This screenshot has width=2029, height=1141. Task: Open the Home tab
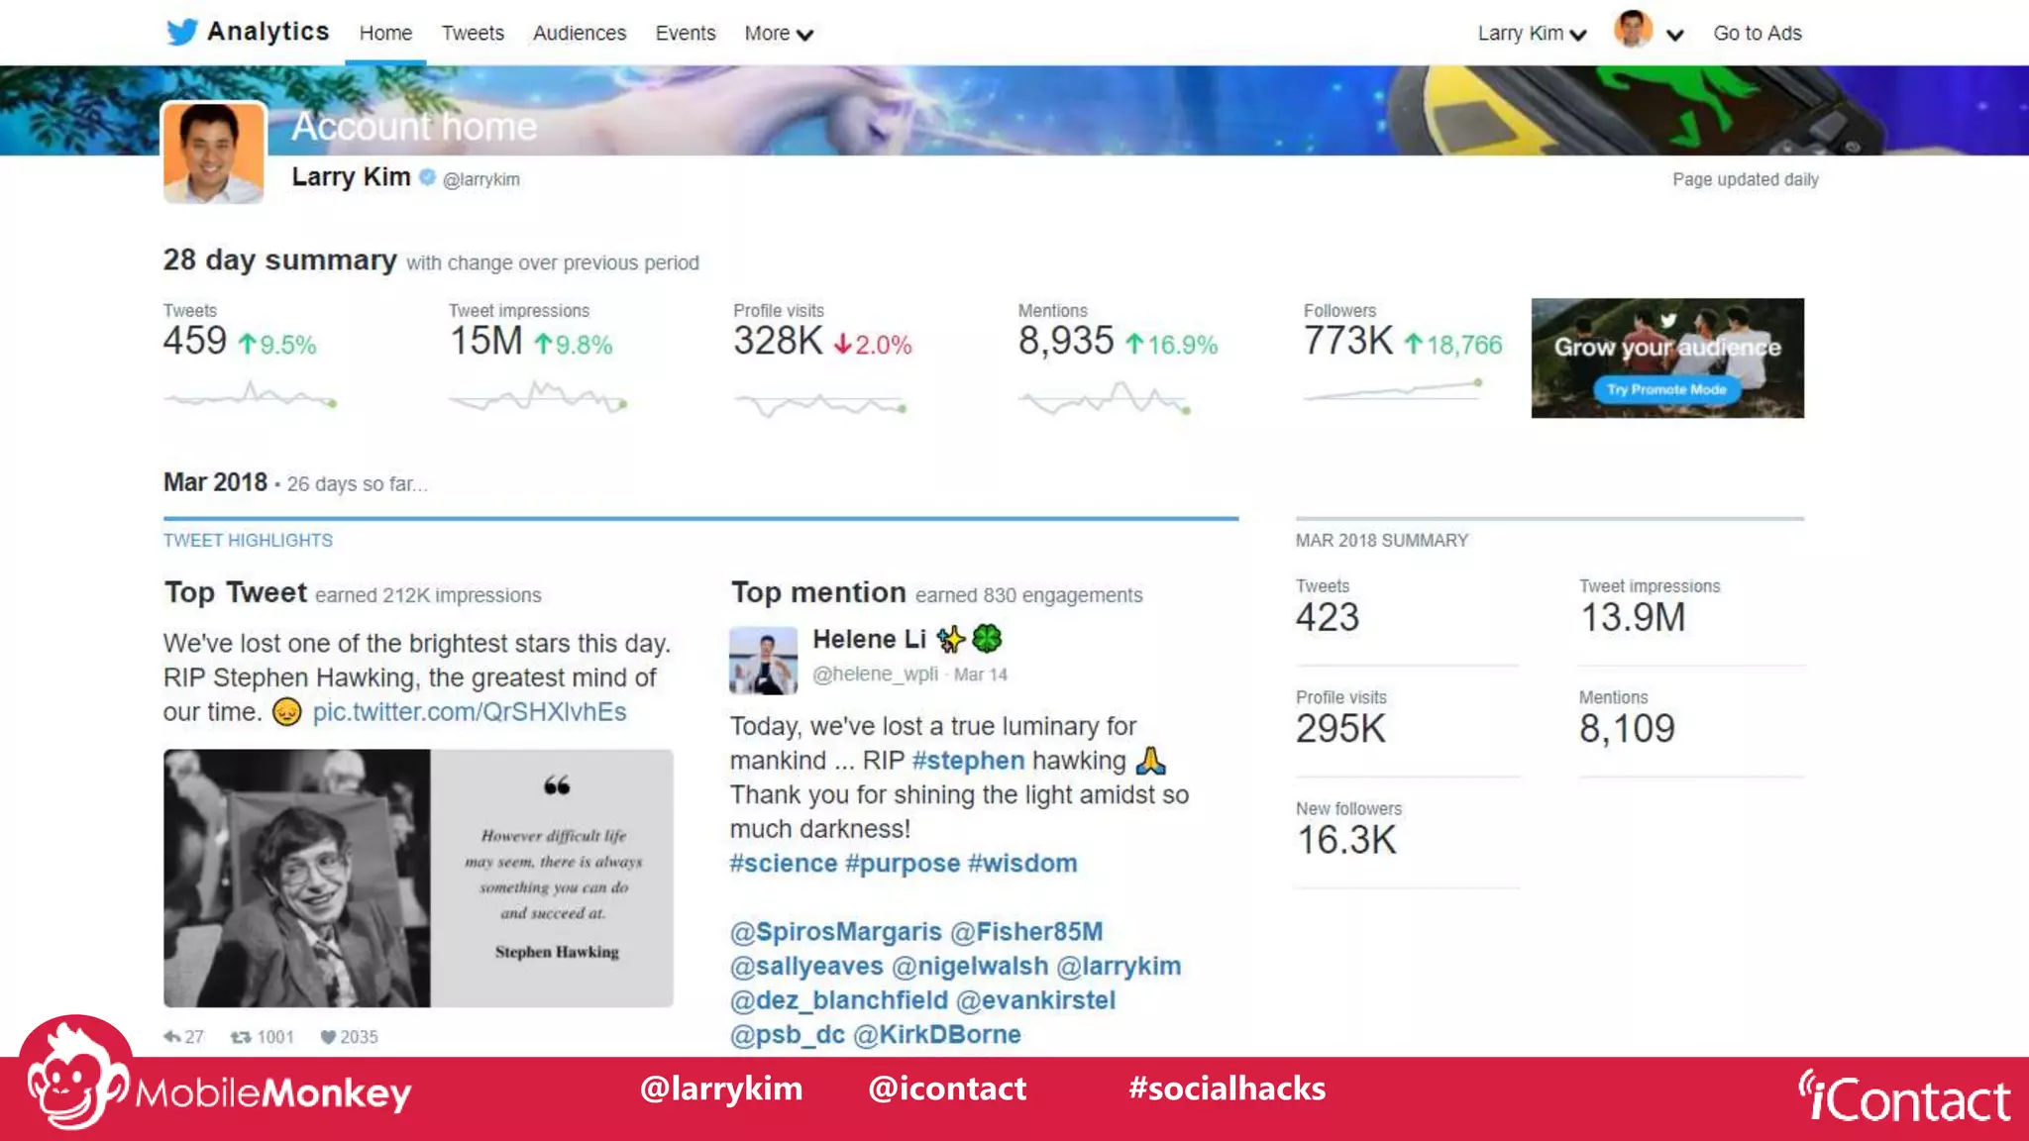pyautogui.click(x=385, y=33)
